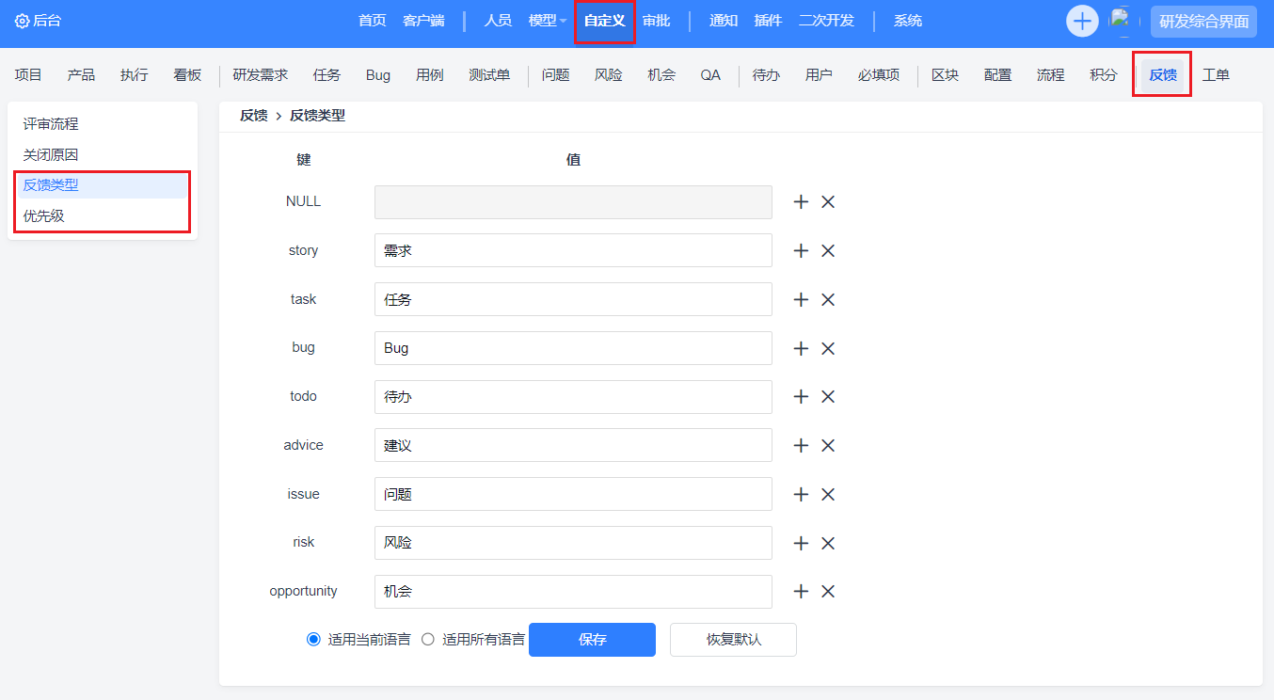This screenshot has width=1274, height=700.
Task: Add a row after the issue entry
Action: 801,495
